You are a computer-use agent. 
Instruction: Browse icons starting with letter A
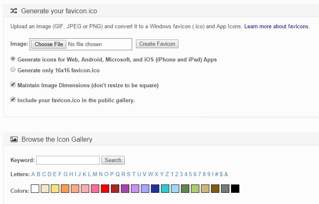(33, 174)
